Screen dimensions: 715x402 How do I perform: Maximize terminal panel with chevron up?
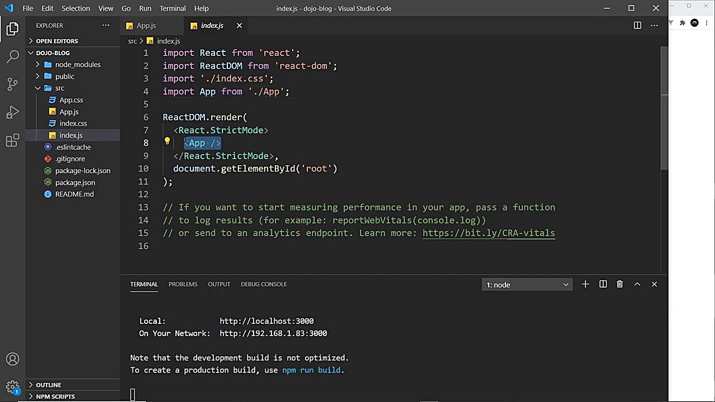tap(637, 284)
